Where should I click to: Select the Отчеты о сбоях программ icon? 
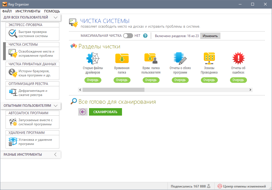180,58
